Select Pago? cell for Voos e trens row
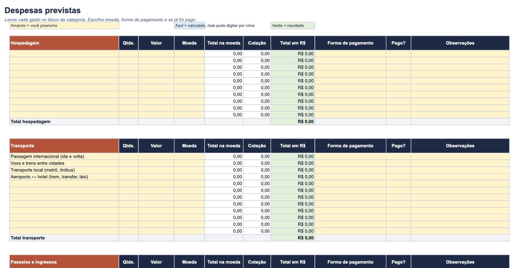 398,163
